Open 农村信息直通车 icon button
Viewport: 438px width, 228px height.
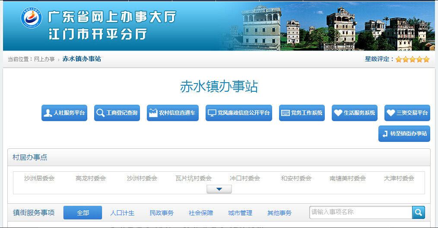click(x=173, y=113)
